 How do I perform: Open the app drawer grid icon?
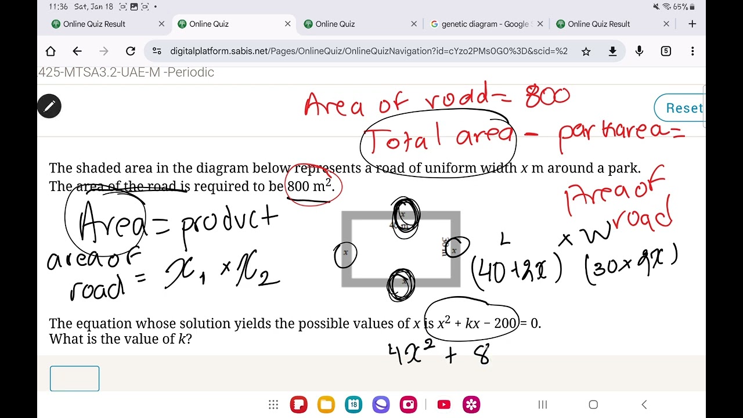click(x=273, y=405)
